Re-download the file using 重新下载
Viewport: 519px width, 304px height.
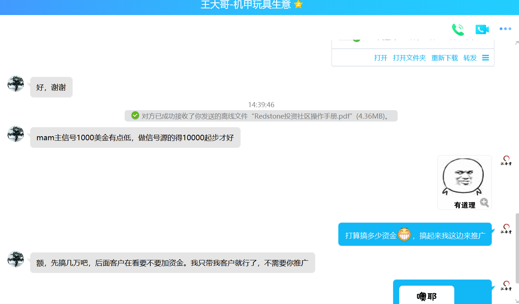click(444, 57)
